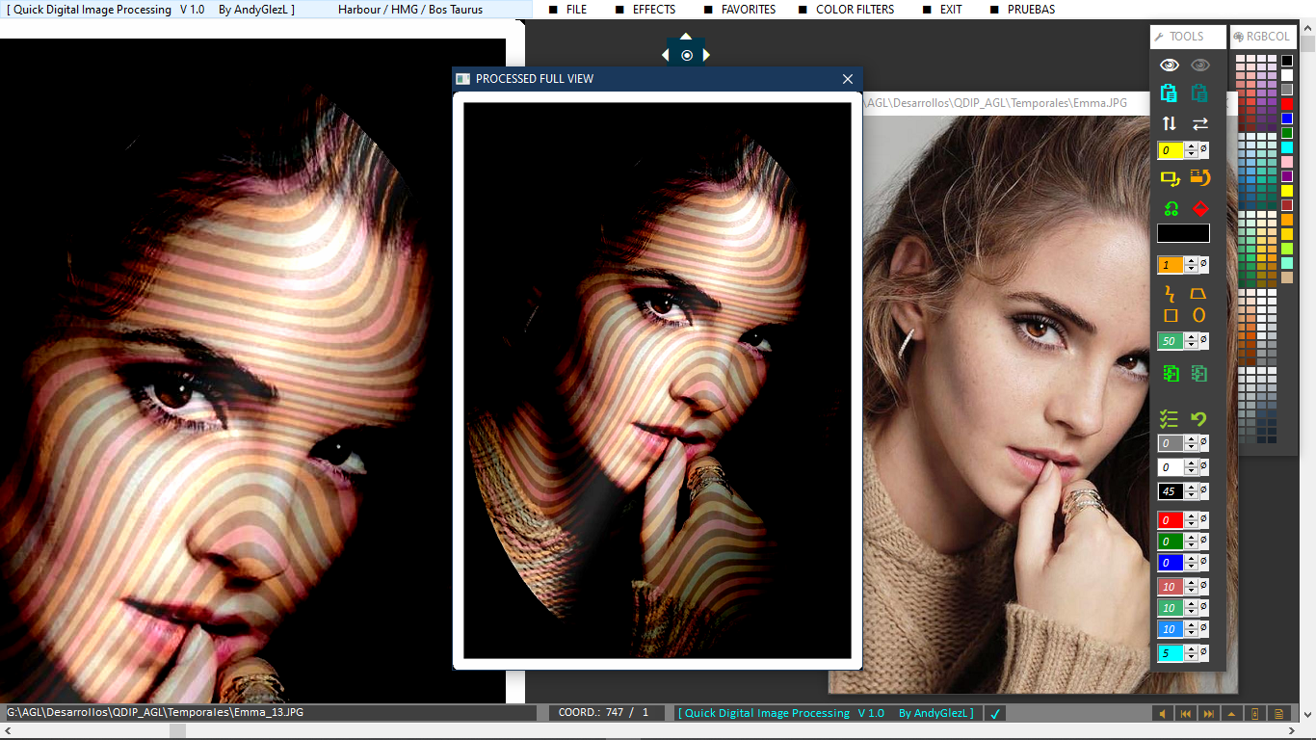The image size is (1316, 740).
Task: Increase the red channel spinner value
Action: (x=1192, y=516)
